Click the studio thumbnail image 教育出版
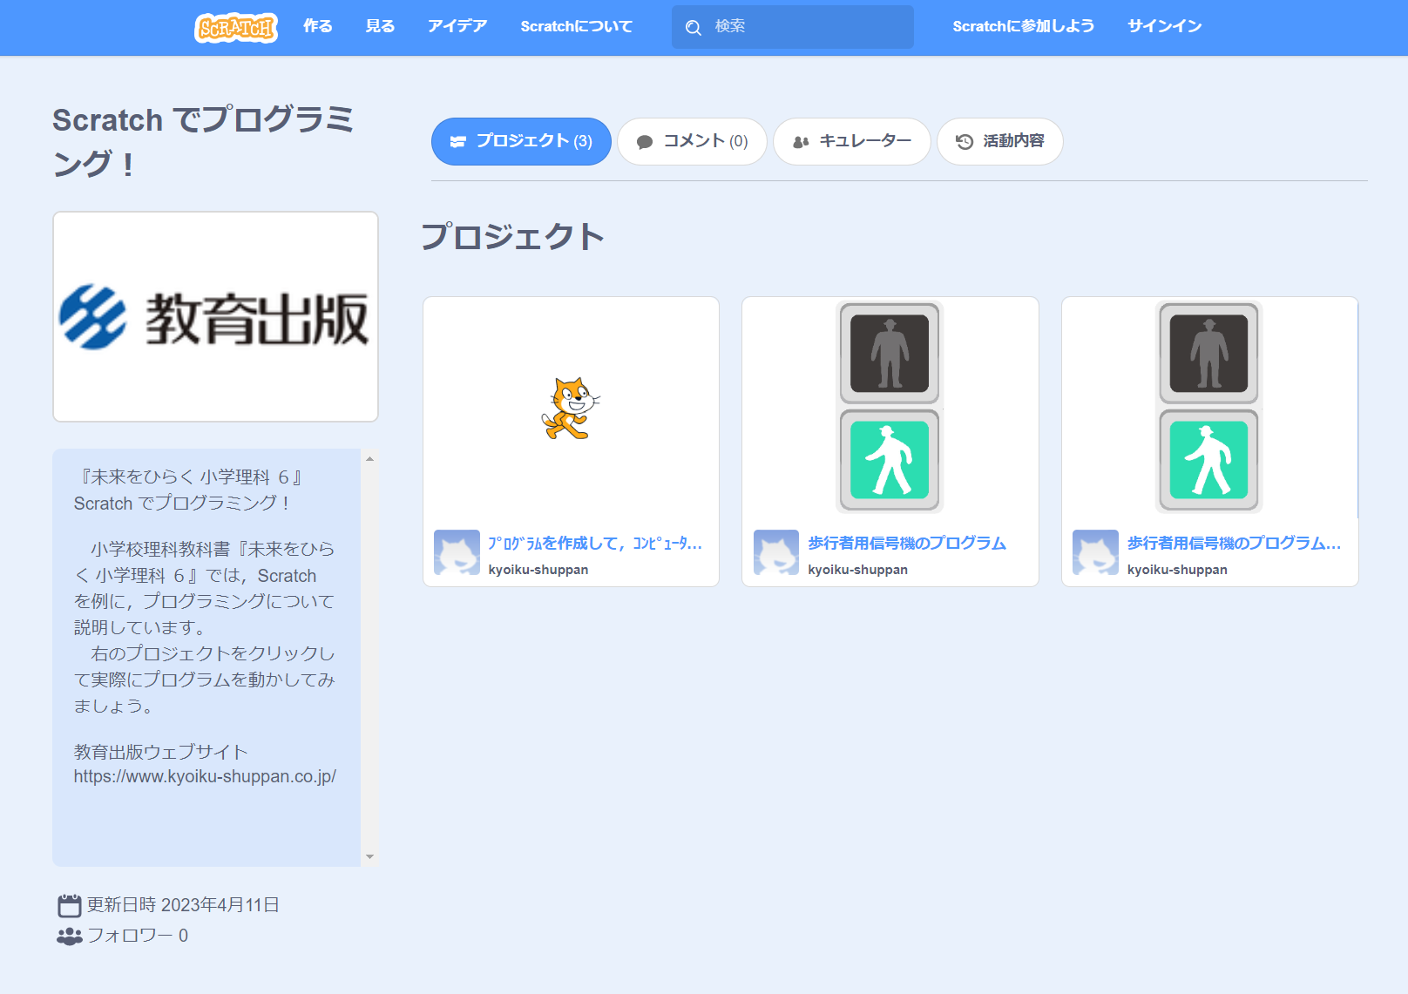 pyautogui.click(x=215, y=317)
